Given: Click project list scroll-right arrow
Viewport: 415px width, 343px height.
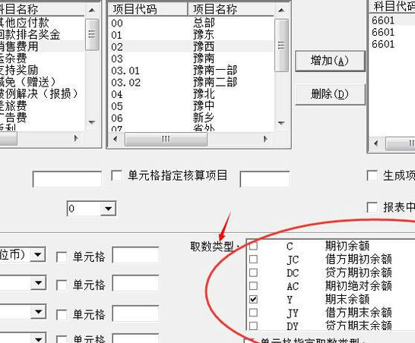Looking at the screenshot, I should point(265,139).
